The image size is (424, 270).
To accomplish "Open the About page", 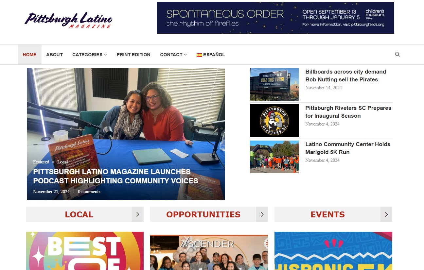I will click(55, 55).
